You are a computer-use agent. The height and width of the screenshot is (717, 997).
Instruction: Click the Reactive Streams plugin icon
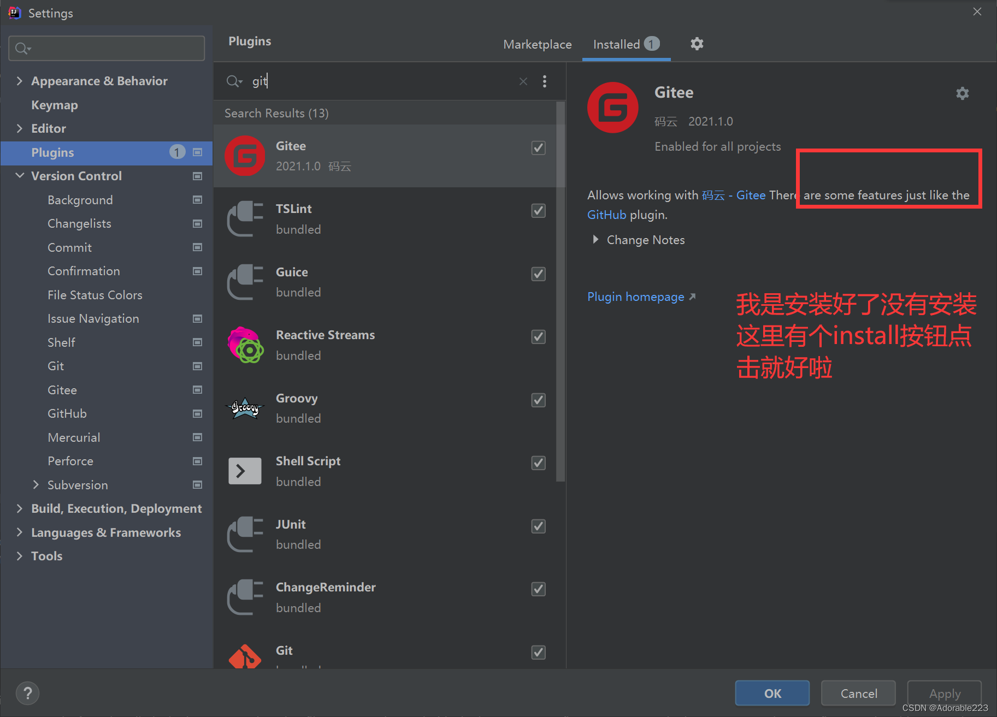[245, 345]
